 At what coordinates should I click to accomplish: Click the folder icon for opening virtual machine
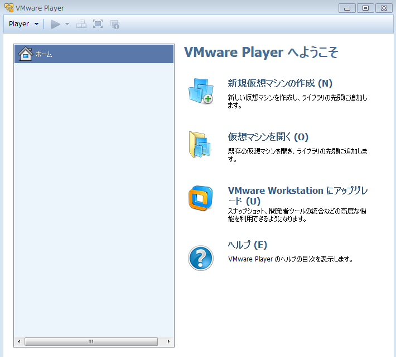coord(200,145)
